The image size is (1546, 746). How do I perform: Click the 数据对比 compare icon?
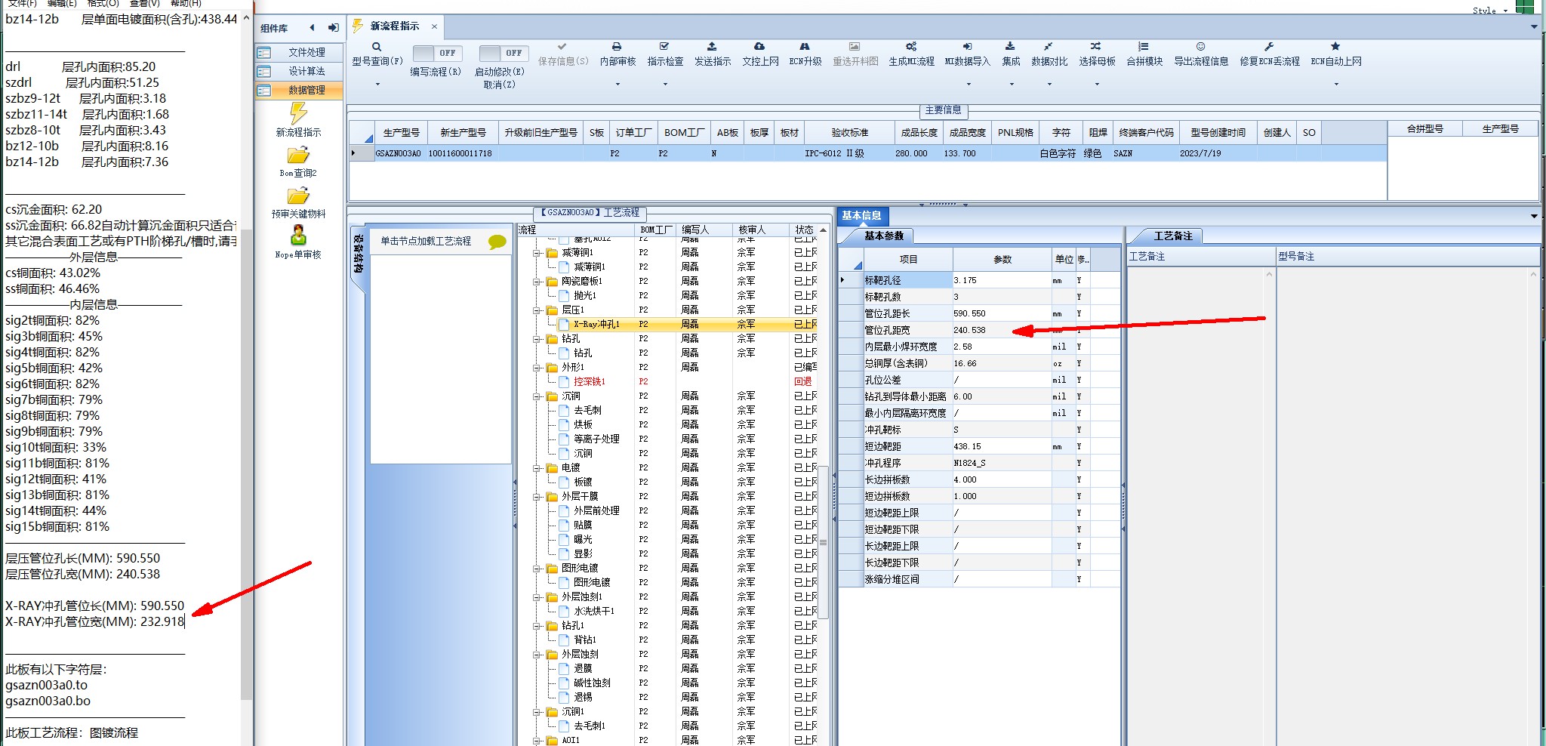click(x=1049, y=47)
